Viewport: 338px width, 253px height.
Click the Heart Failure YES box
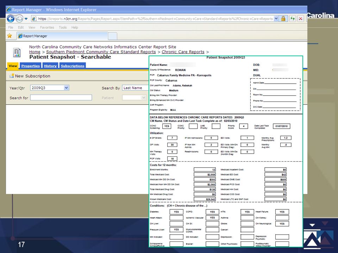coord(282,212)
